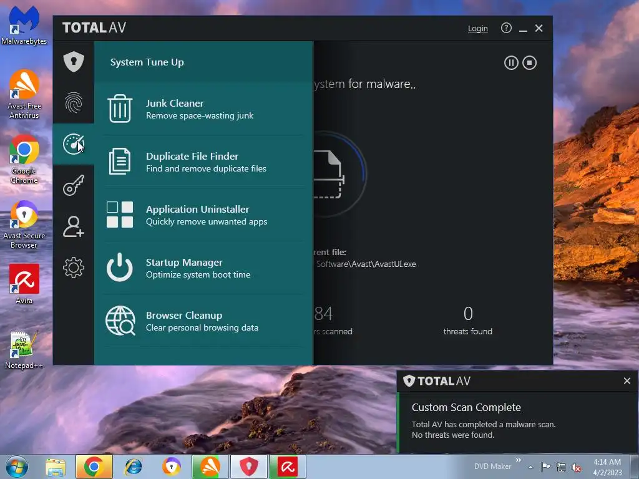The image size is (639, 479).
Task: Open Junk Cleaner menu entry
Action: tap(203, 109)
